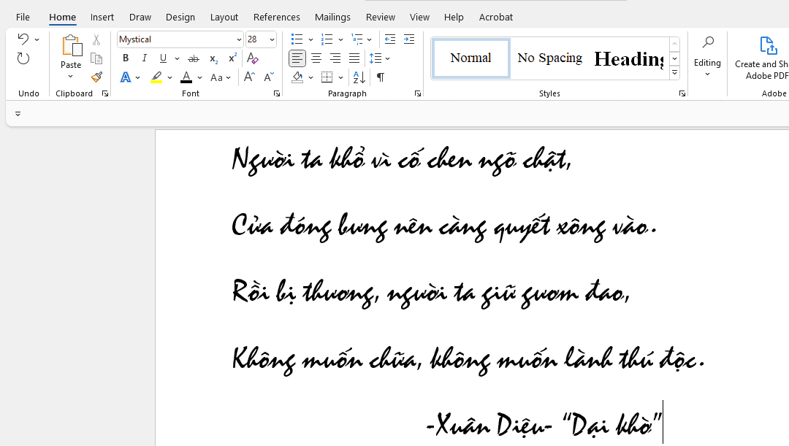The image size is (789, 446).
Task: Apply black font color A
Action: tap(186, 77)
